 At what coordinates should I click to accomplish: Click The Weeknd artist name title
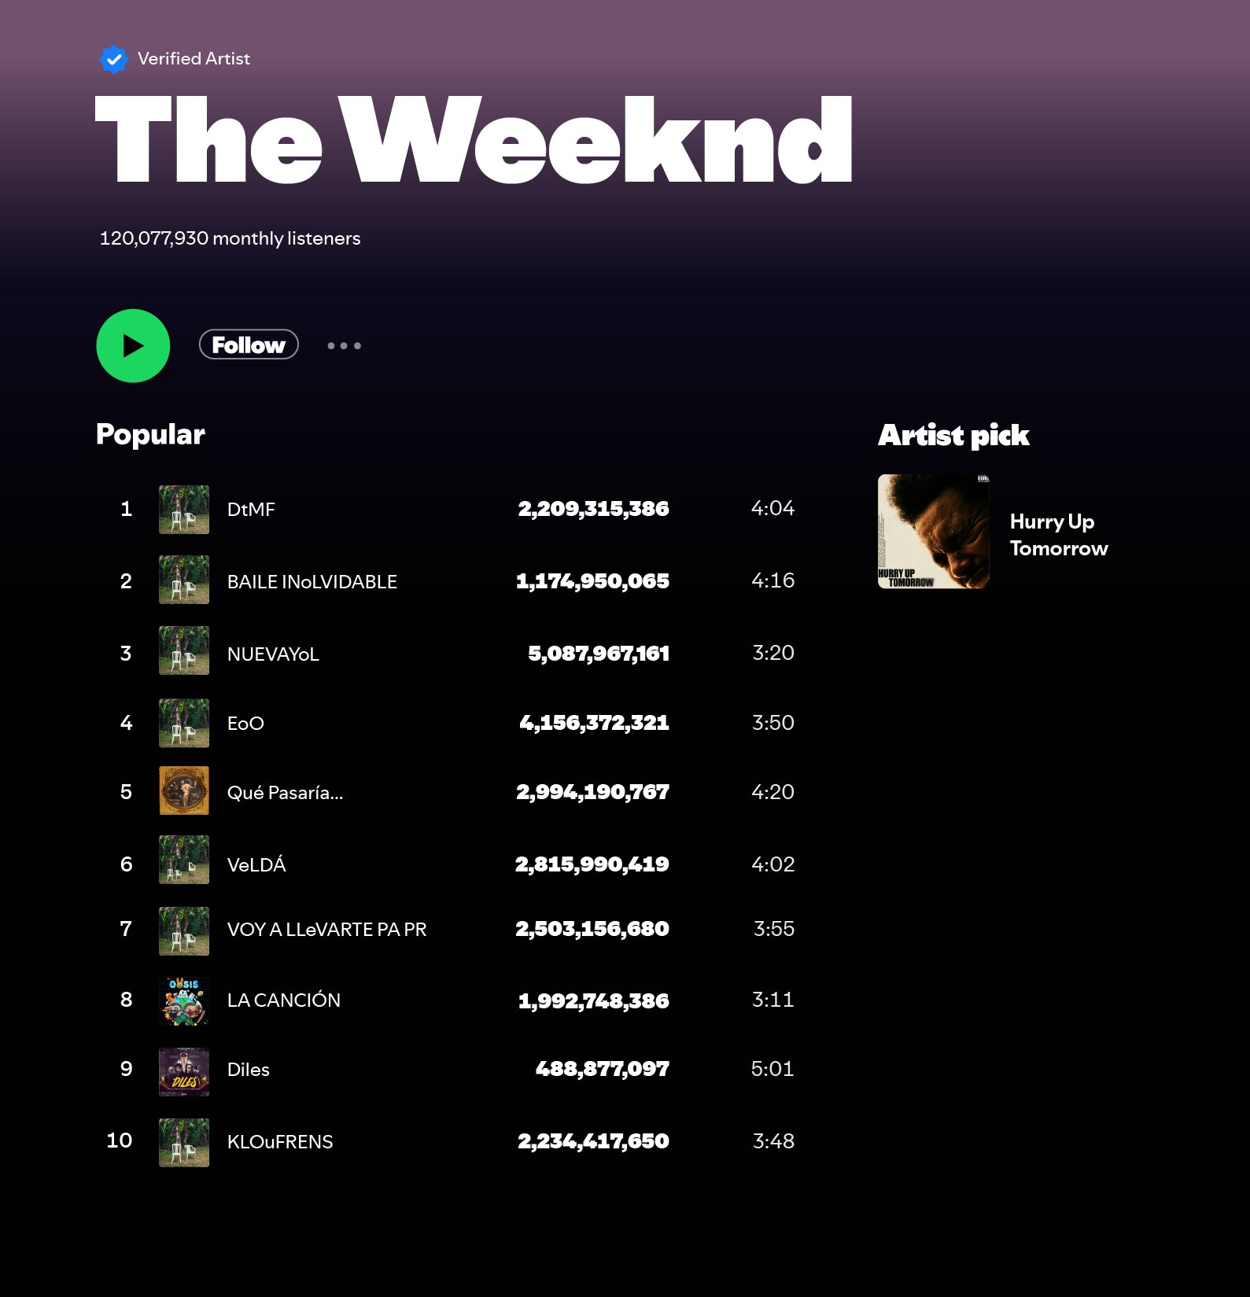[x=474, y=140]
